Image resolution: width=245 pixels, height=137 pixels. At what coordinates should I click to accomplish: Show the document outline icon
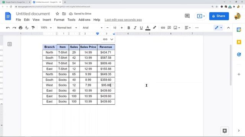(x=10, y=44)
